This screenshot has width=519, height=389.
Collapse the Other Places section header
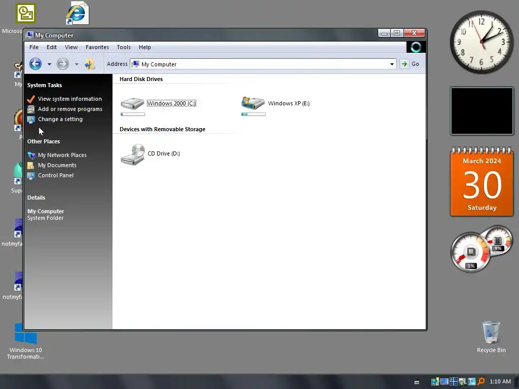tap(44, 141)
